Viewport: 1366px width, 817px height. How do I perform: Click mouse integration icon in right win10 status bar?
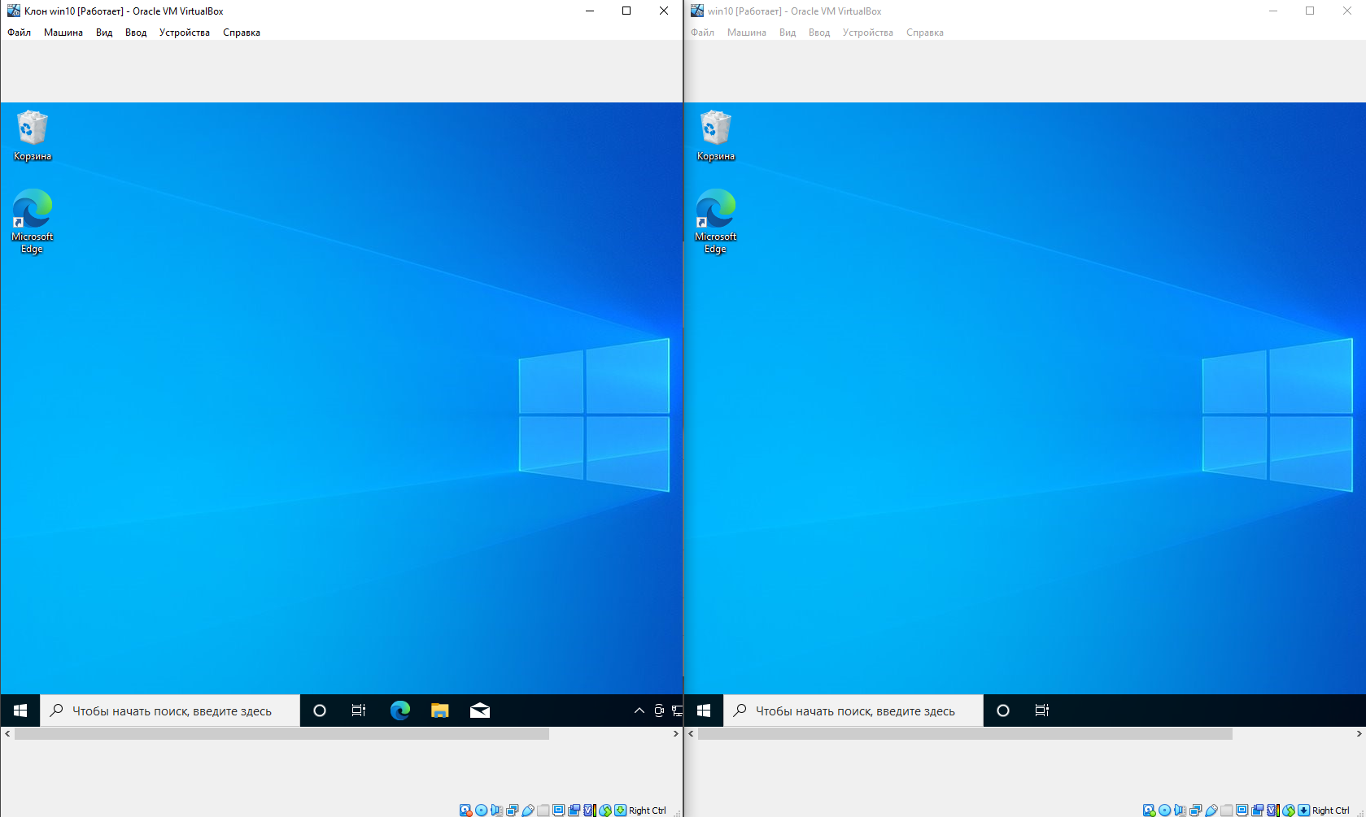tap(1289, 810)
